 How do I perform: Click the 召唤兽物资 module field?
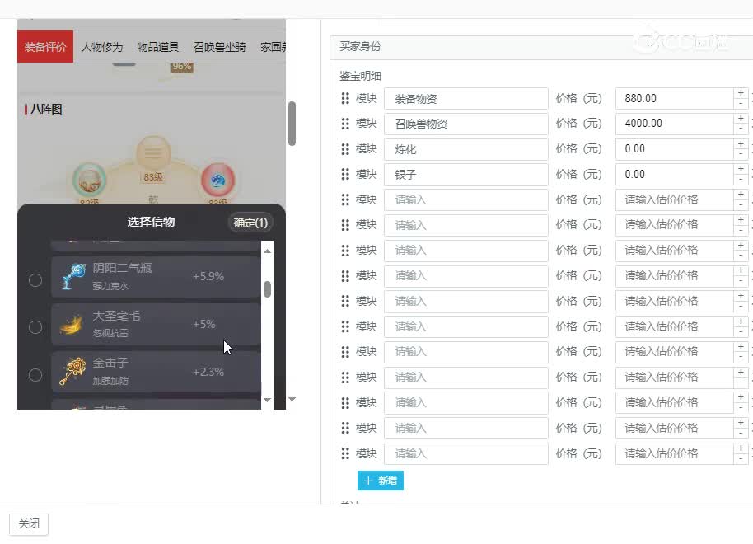465,124
